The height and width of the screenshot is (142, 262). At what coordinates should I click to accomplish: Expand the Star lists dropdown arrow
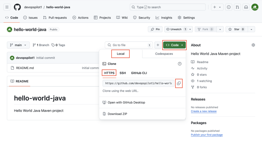click(x=251, y=29)
